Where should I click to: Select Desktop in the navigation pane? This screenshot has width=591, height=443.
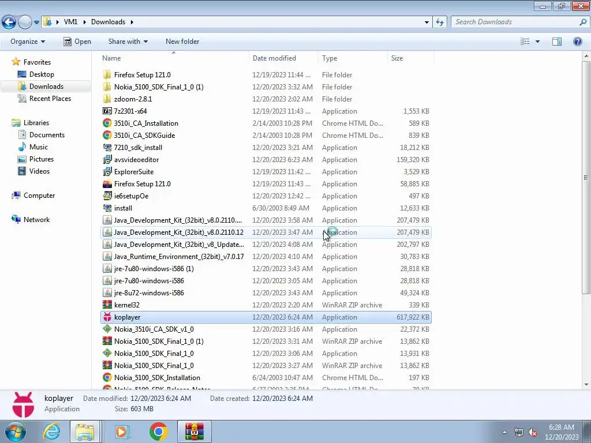[x=42, y=74]
